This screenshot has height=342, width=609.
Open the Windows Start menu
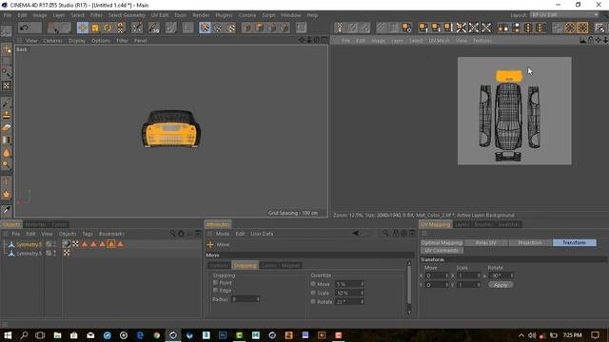pos(8,335)
